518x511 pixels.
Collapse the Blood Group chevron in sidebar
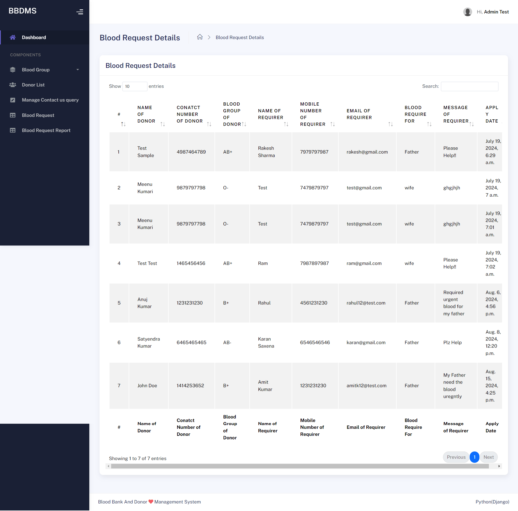click(78, 69)
